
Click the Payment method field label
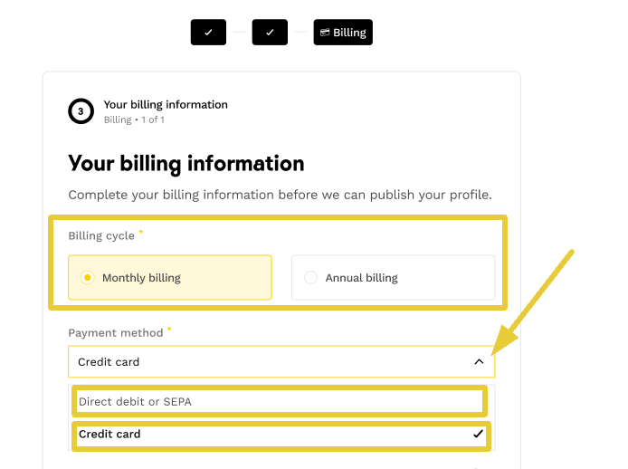tap(116, 333)
